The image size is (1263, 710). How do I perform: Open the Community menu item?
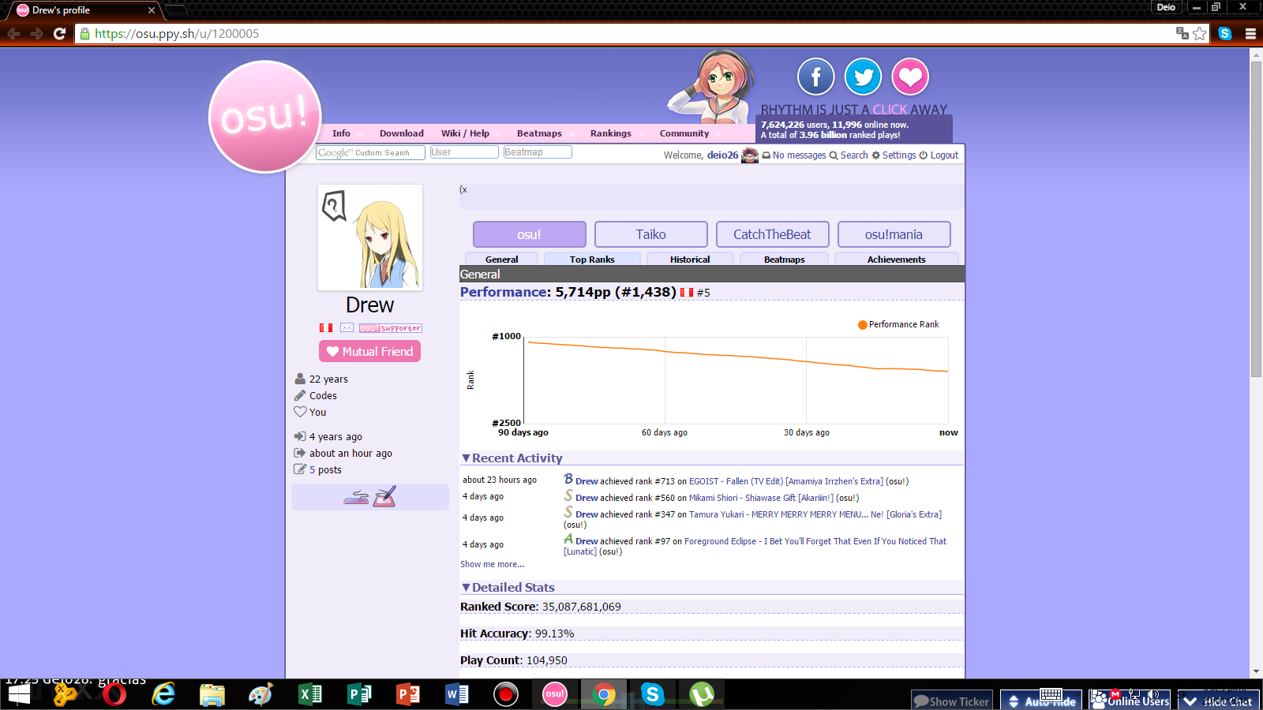684,133
